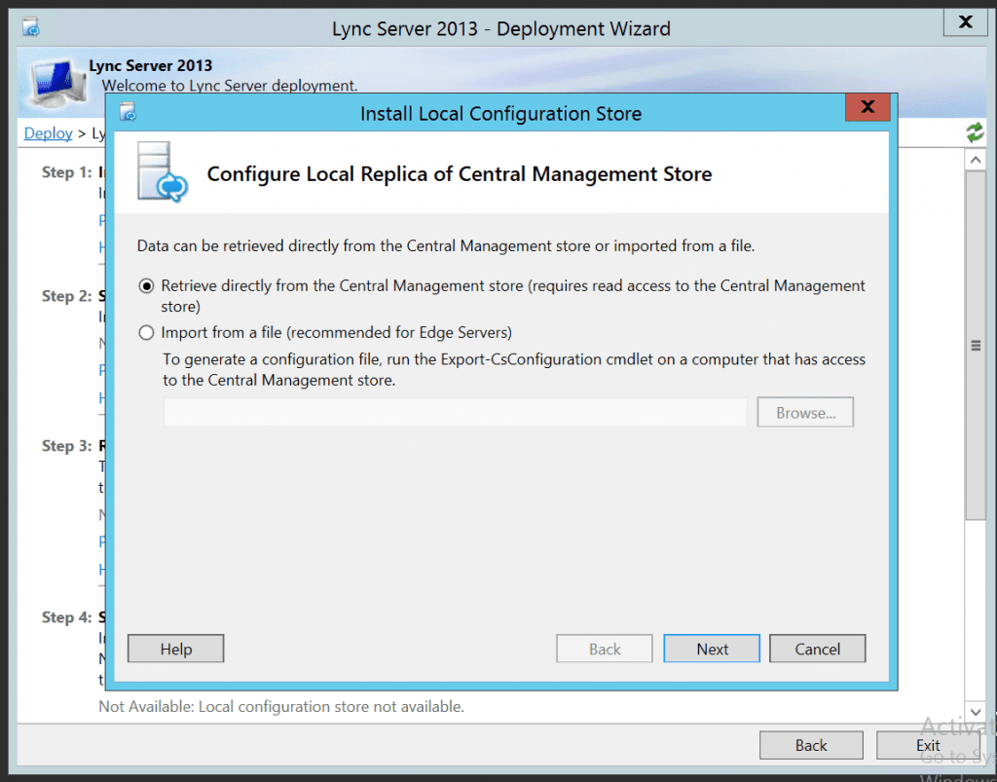This screenshot has width=997, height=782.
Task: Cancel the Install Local Configuration Store dialog
Action: click(817, 649)
